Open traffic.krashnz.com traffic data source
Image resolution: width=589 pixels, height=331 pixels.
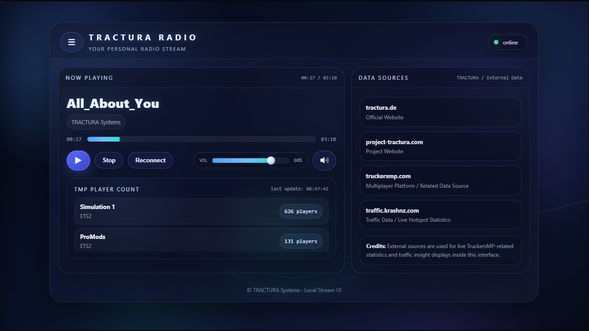(x=440, y=214)
